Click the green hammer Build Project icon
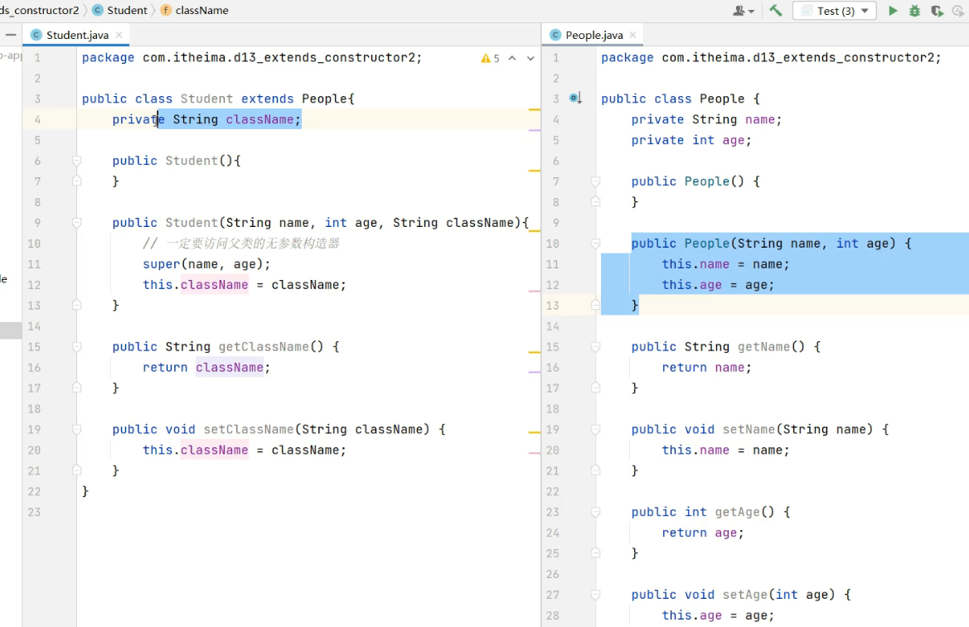 coord(776,11)
